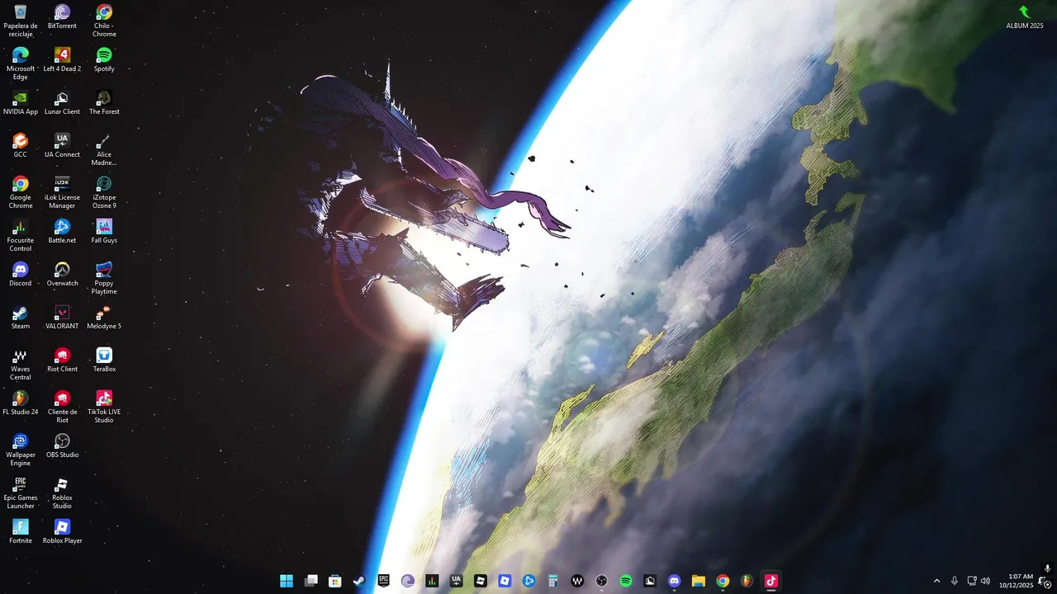
Task: Select the OBS Studio desktop shortcut
Action: click(x=62, y=445)
